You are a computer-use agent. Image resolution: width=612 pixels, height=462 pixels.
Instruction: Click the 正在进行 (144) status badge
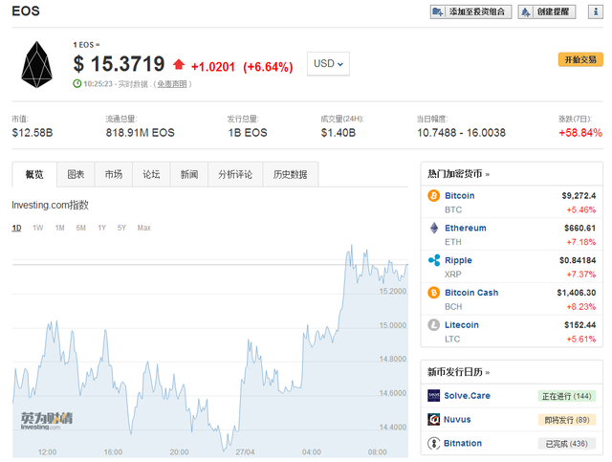pos(567,396)
